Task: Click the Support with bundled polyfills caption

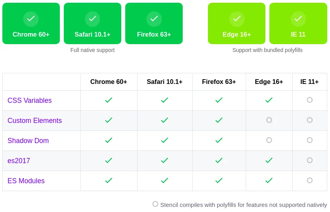Action: pos(267,50)
